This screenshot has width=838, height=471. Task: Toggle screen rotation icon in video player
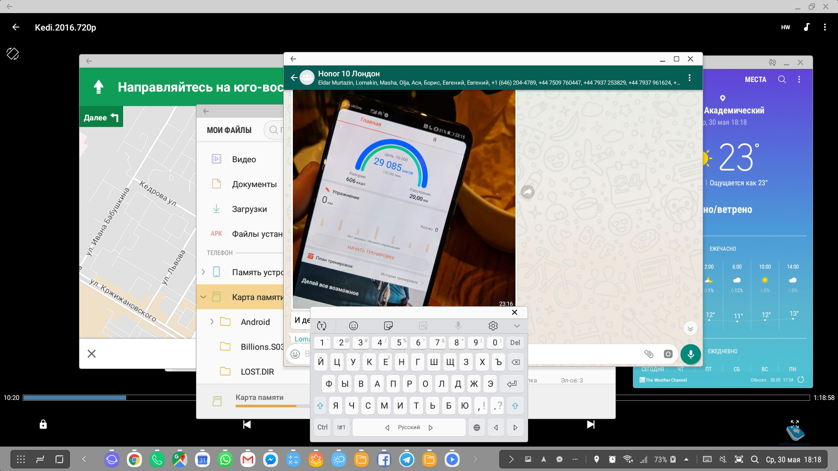tap(13, 54)
